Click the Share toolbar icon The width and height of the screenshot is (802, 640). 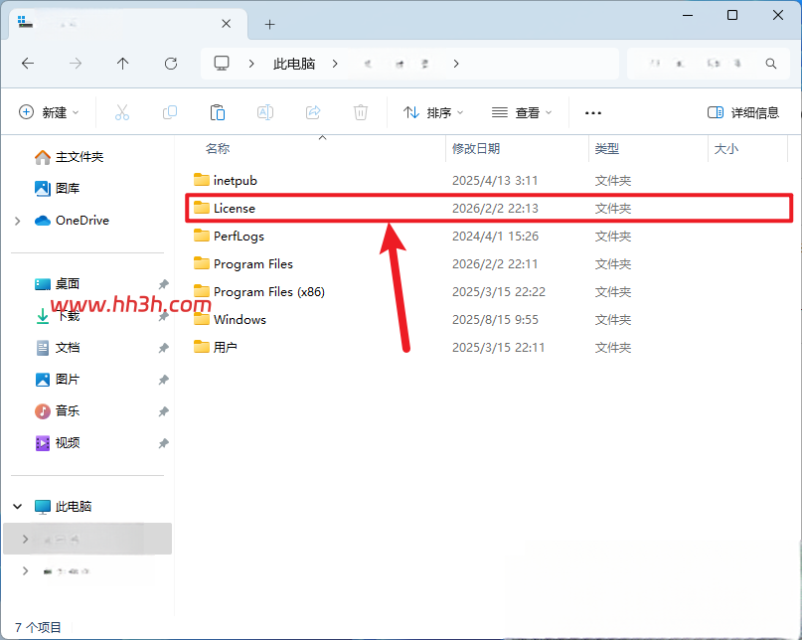313,112
